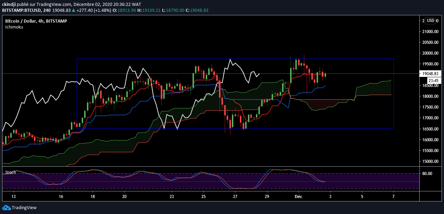The height and width of the screenshot is (214, 444).
Task: Click the 16500.00 price axis label
Action: point(430,129)
